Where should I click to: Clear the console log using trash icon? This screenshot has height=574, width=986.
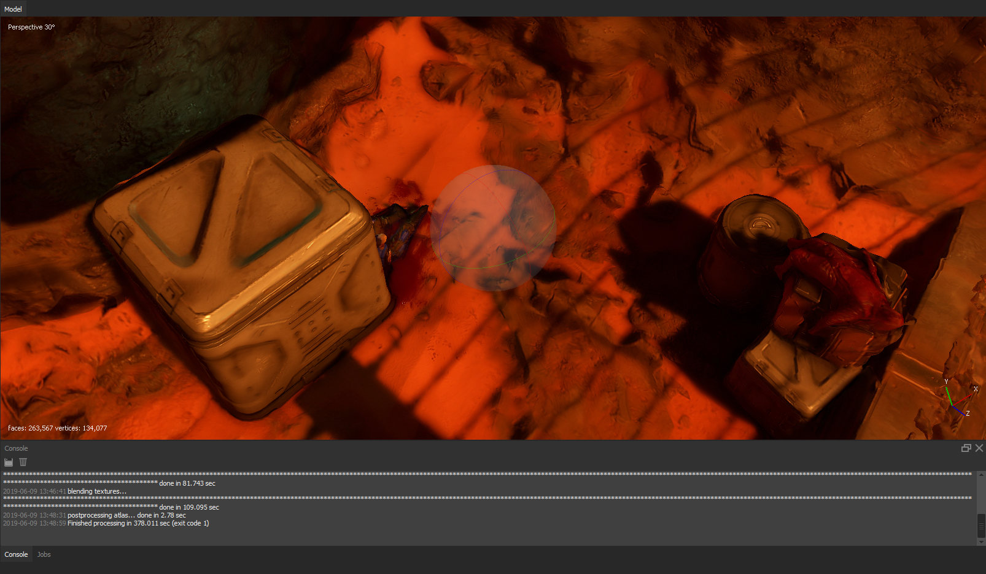tap(23, 462)
